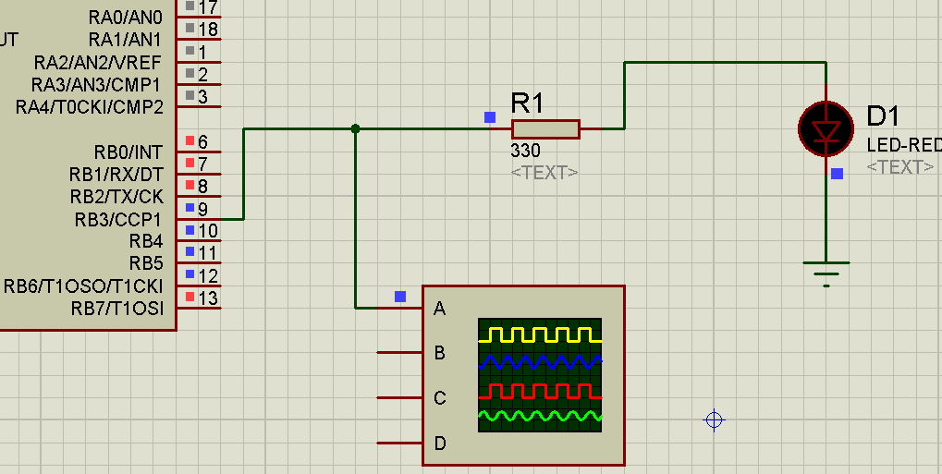Click pin number 12 on the microcontroller
The height and width of the screenshot is (474, 942).
tap(208, 276)
